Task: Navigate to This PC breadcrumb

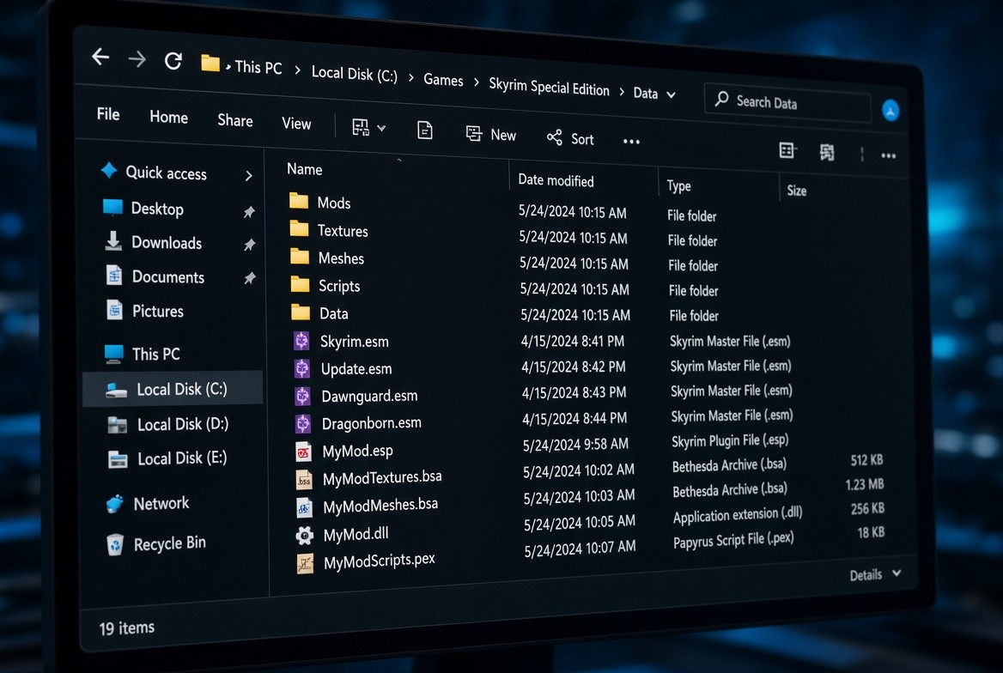Action: pos(258,67)
